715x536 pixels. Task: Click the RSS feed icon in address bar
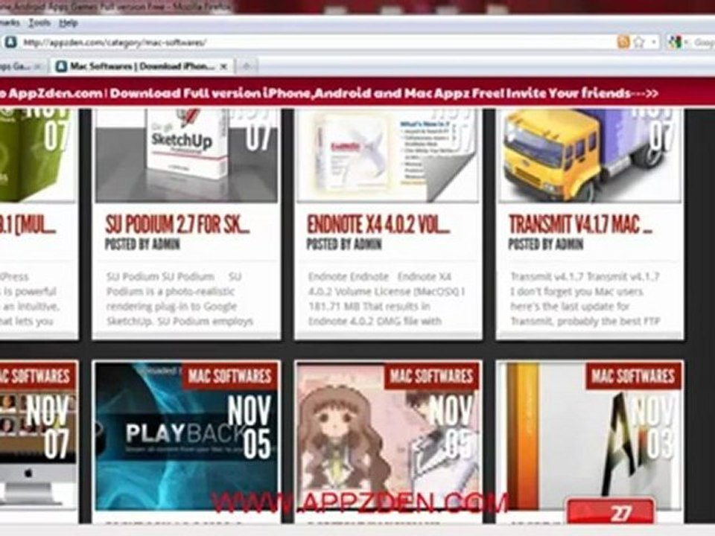(623, 42)
